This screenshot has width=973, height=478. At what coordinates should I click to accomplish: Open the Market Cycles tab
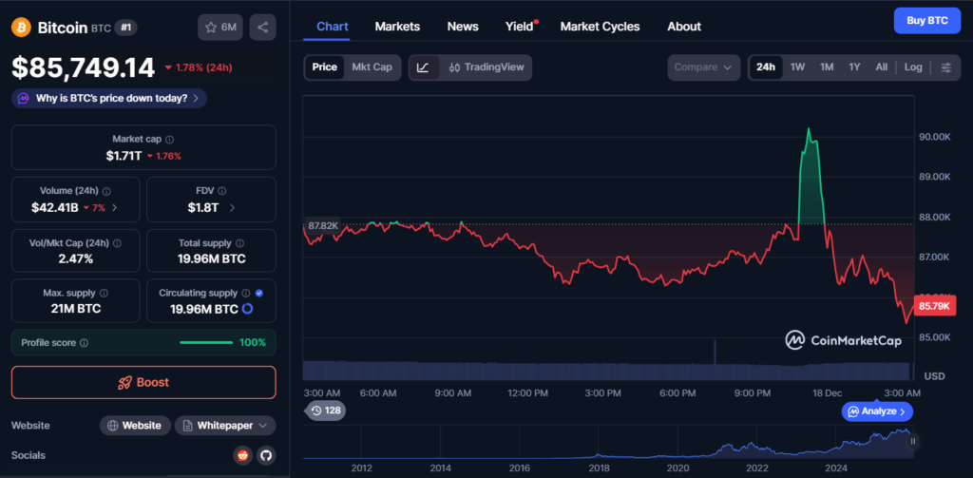pyautogui.click(x=600, y=27)
